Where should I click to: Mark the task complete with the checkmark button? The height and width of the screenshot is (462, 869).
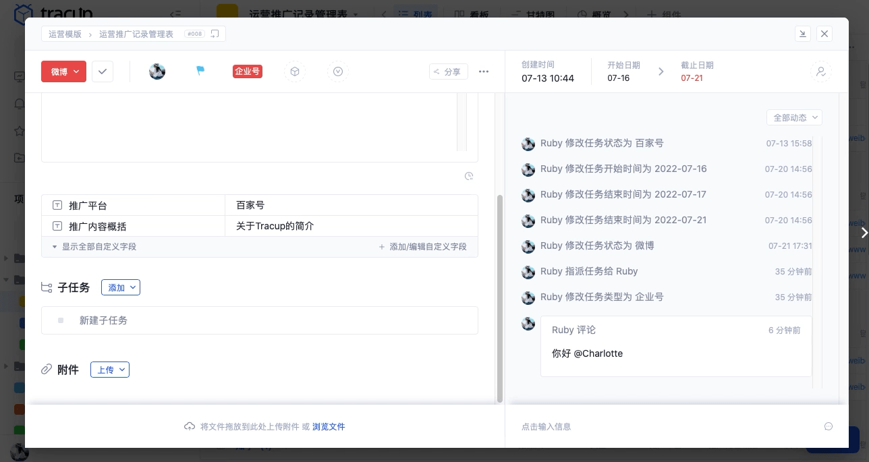pos(103,71)
